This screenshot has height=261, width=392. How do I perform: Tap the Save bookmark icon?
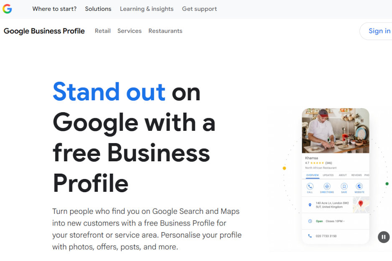tap(344, 185)
